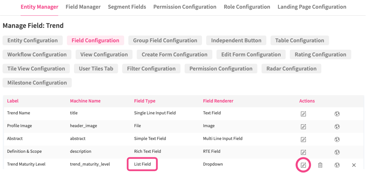Switch to the Field Manager tab

coord(83,7)
